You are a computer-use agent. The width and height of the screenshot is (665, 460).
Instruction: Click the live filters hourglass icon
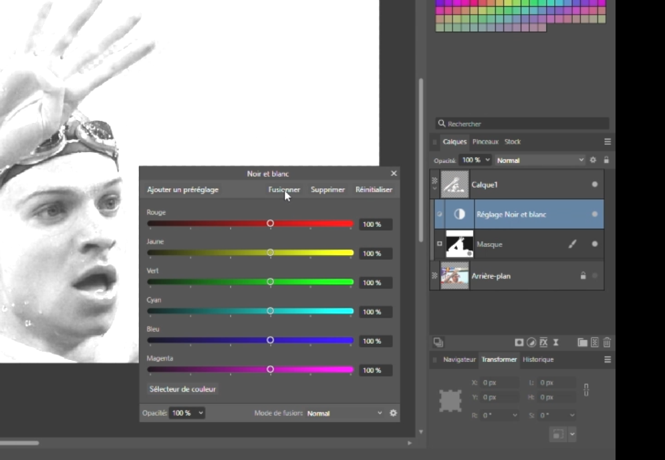click(555, 342)
